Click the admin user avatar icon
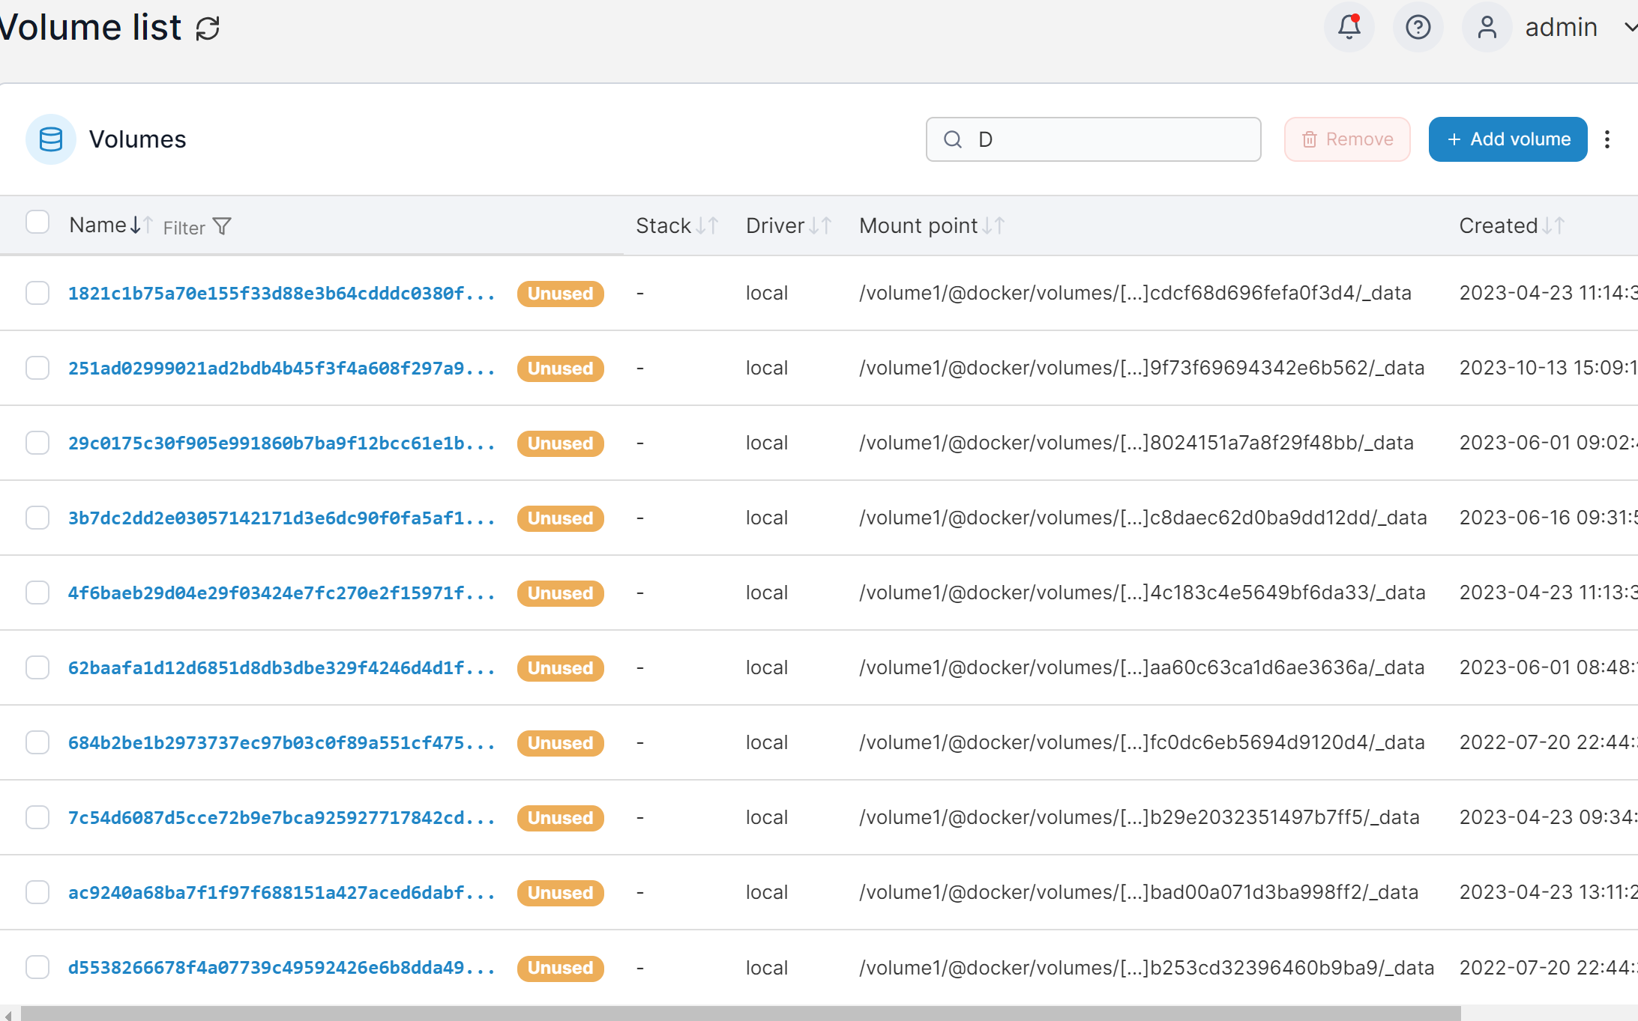The height and width of the screenshot is (1021, 1638). pyautogui.click(x=1487, y=27)
